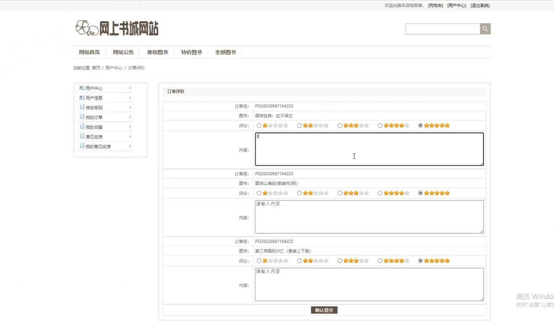Click the 退出系统 link
The width and height of the screenshot is (554, 321).
pyautogui.click(x=480, y=6)
